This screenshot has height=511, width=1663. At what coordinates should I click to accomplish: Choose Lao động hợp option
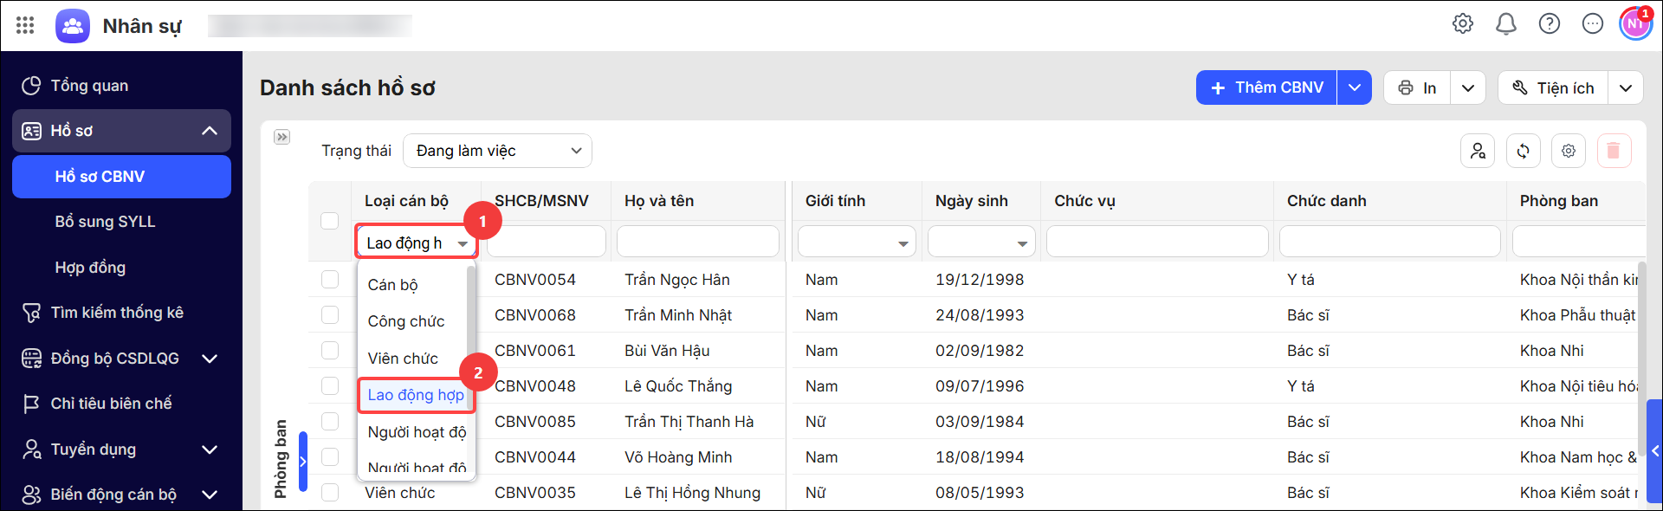[x=416, y=395]
